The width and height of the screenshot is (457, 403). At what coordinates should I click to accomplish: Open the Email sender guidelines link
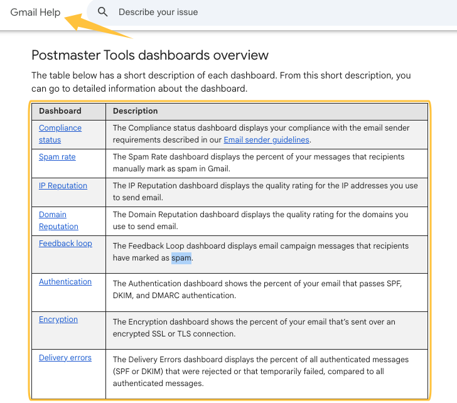266,140
